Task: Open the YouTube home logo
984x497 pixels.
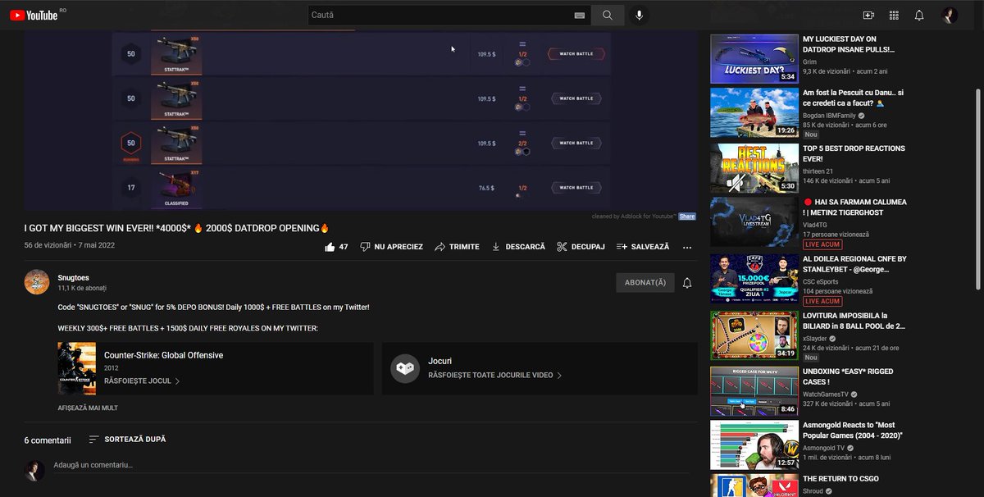Action: tap(33, 15)
